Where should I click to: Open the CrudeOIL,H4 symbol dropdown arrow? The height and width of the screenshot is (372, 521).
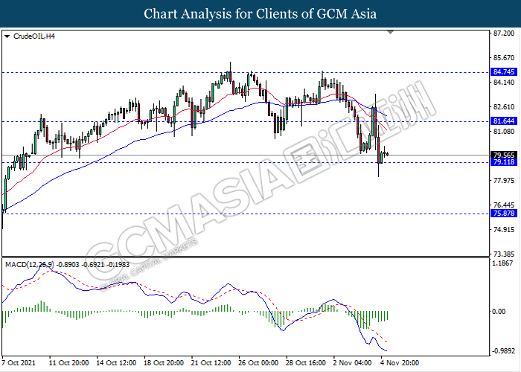click(x=7, y=36)
